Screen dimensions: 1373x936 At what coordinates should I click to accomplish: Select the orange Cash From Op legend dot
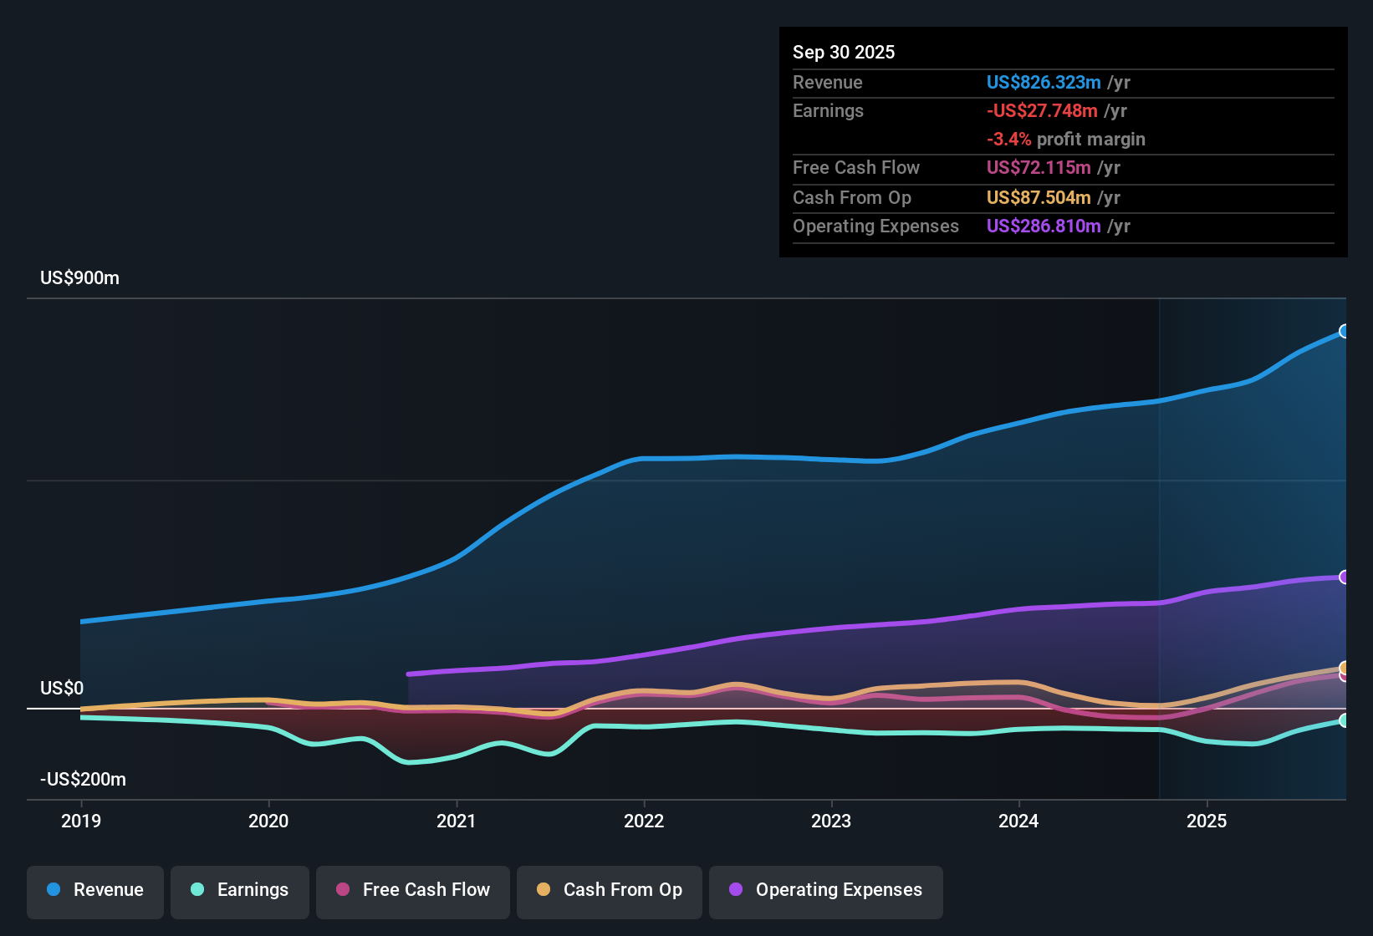click(x=544, y=890)
